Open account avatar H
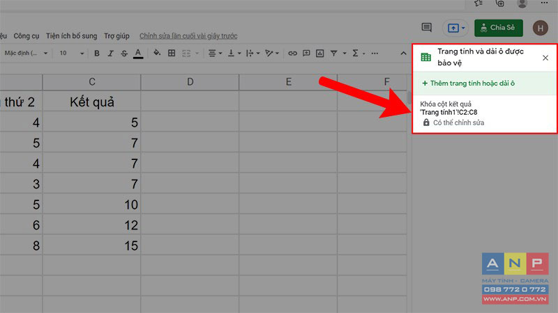 [x=540, y=28]
